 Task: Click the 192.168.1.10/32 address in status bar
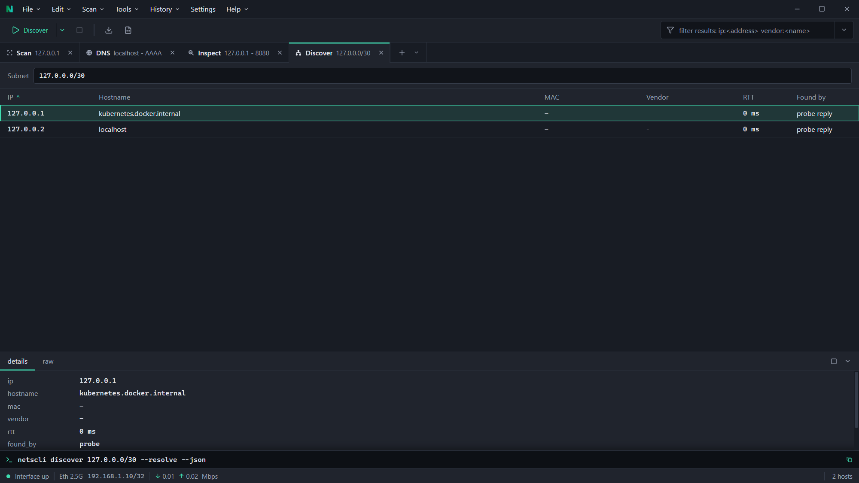click(x=116, y=476)
